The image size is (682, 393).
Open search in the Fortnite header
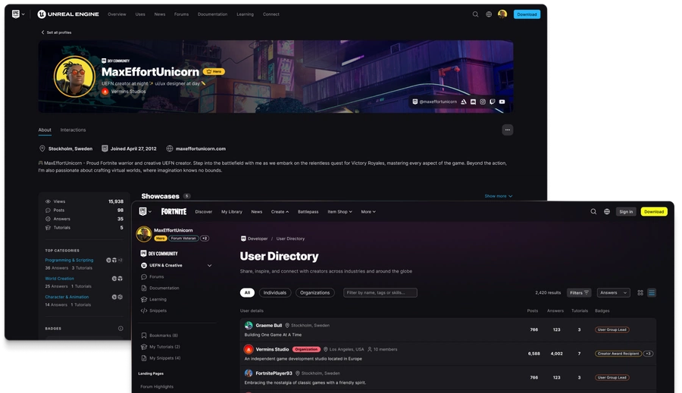click(593, 212)
